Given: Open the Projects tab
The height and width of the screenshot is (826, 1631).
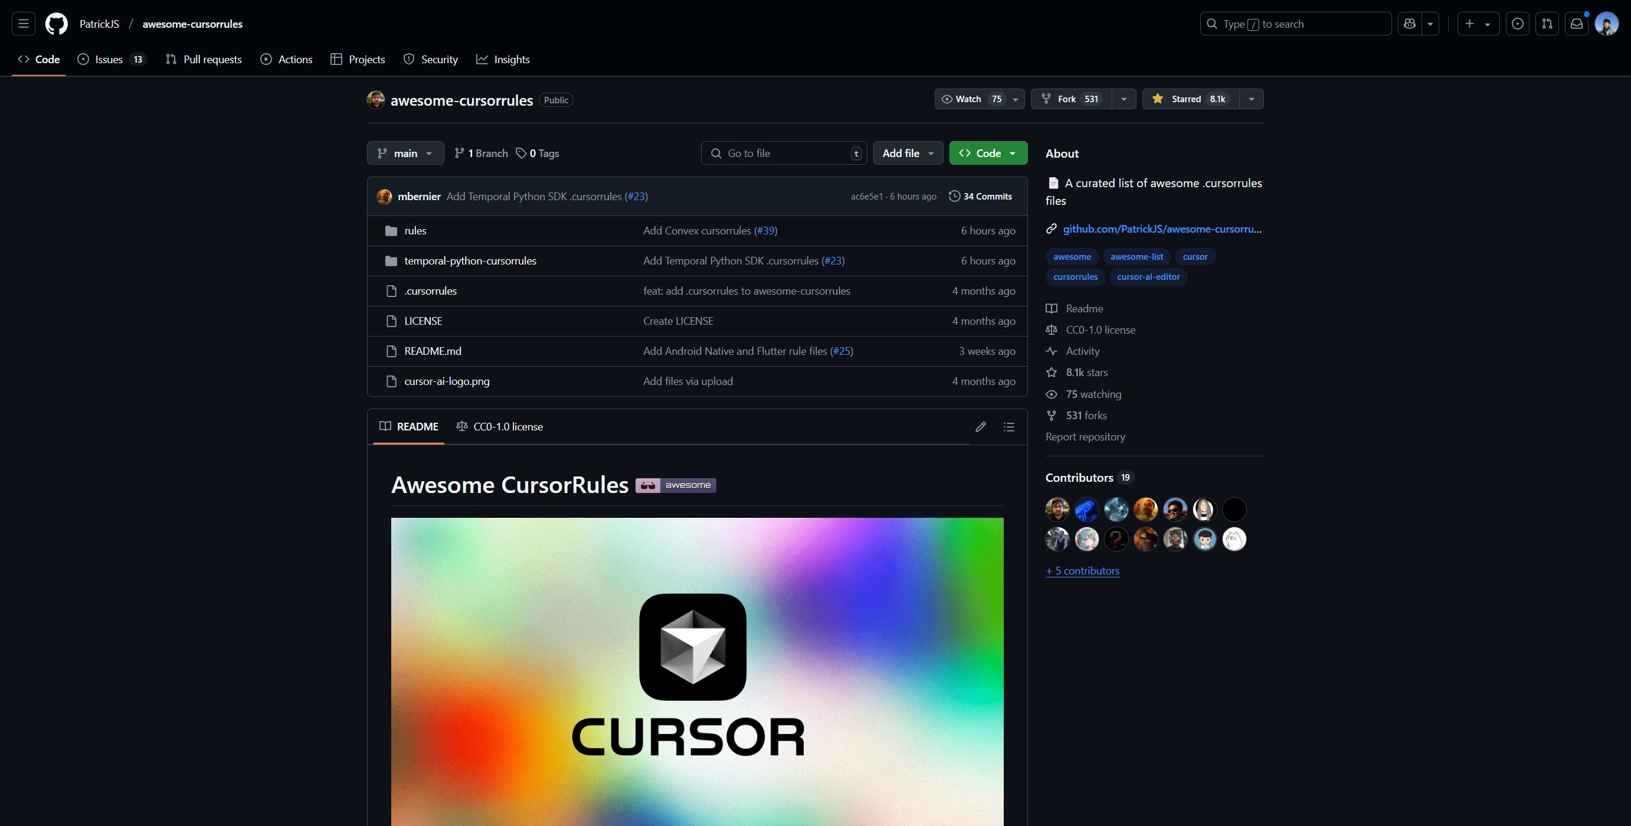Looking at the screenshot, I should [358, 60].
